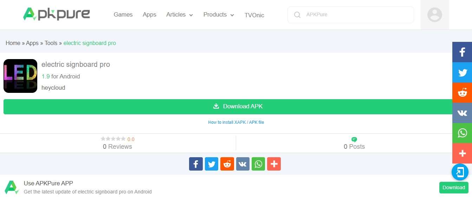The height and width of the screenshot is (198, 472).
Task: Open more share options in inline bar
Action: pos(274,164)
